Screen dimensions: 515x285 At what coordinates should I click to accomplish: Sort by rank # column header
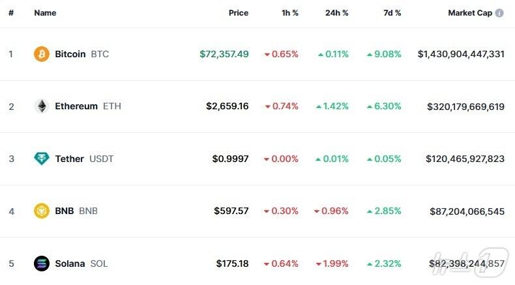pos(11,13)
